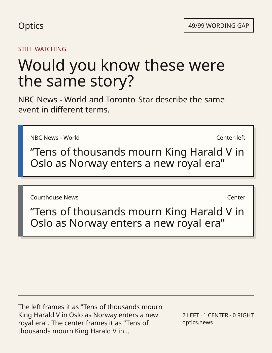This screenshot has width=272, height=353.
Task: Click the horizontal divider above the footer
Action: point(136,295)
